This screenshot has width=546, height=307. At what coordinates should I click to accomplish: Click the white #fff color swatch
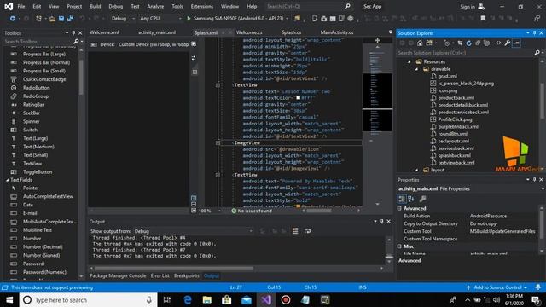298,98
